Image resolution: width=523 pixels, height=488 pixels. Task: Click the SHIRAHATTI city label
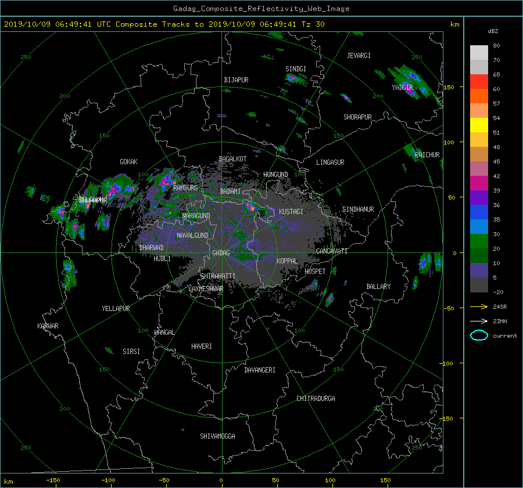point(218,276)
